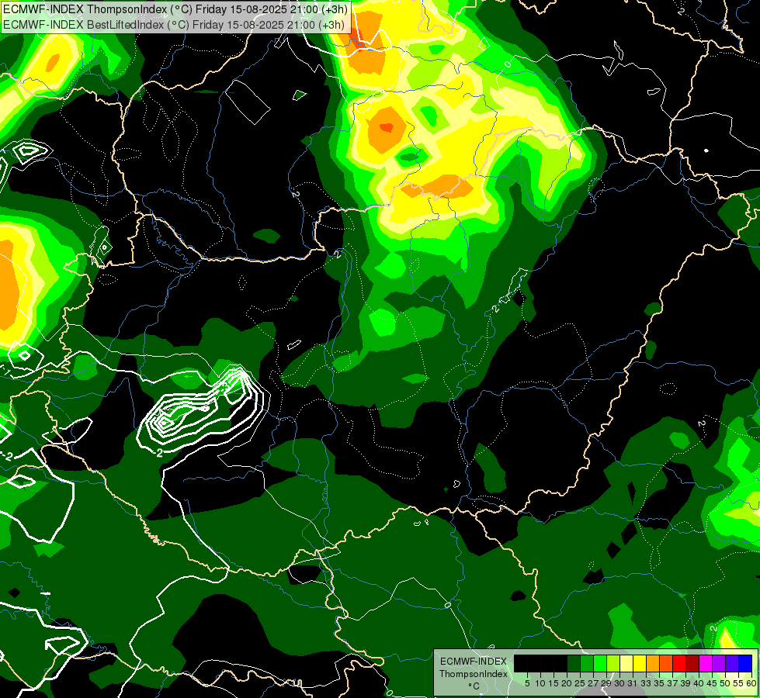Select the violet 50-55 legend swatch
The width and height of the screenshot is (760, 698).
732,663
